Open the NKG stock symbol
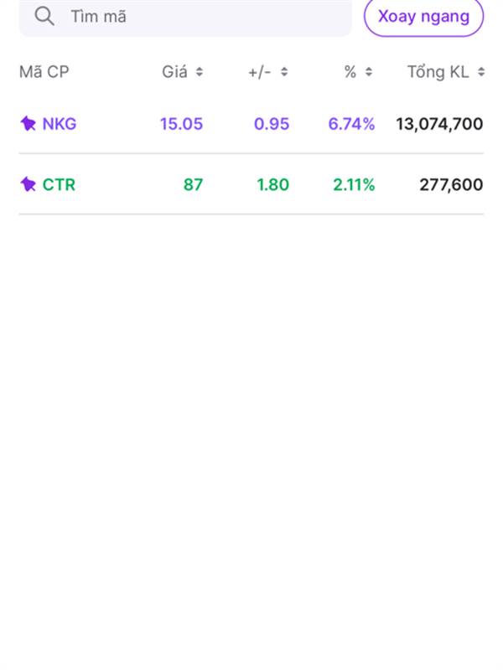503x670 pixels. (60, 124)
